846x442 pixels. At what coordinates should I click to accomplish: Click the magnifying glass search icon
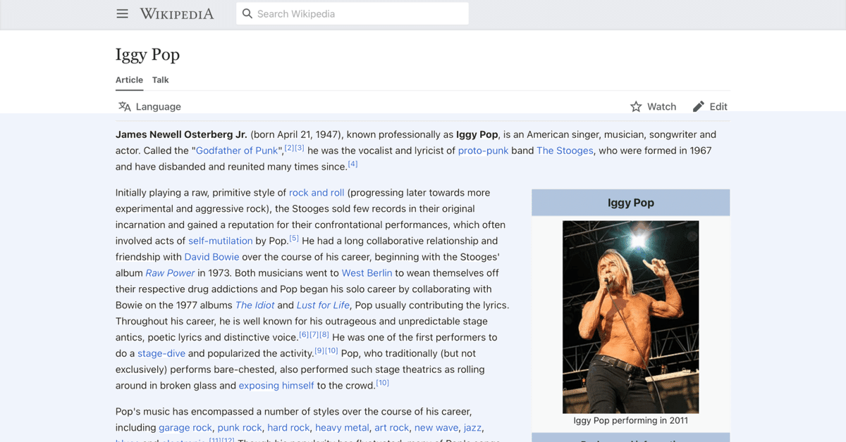pyautogui.click(x=247, y=13)
